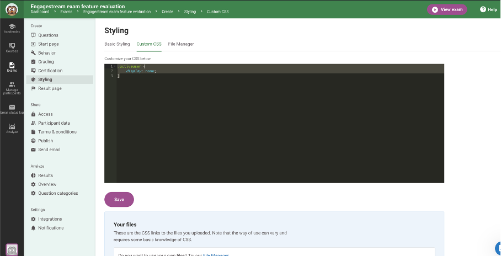Go to Publish under Share
This screenshot has width=501, height=256.
pos(45,141)
